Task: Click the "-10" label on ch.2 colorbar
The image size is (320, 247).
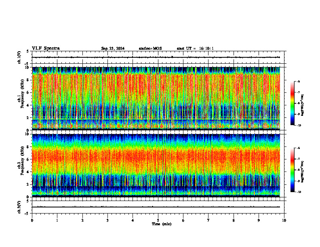Action: [299, 192]
